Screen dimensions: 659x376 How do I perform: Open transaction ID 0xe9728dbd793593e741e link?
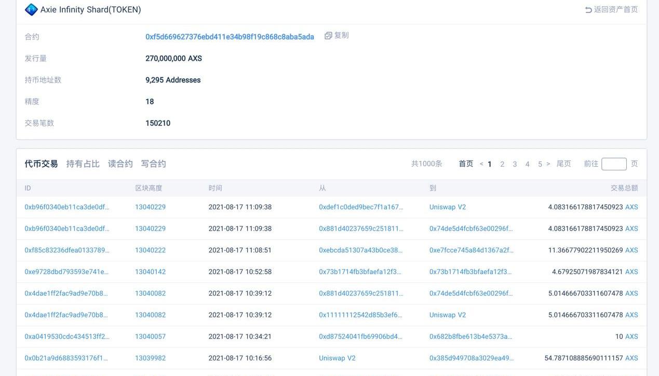pyautogui.click(x=67, y=272)
